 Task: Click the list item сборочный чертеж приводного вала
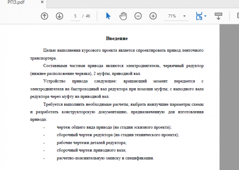[92, 150]
